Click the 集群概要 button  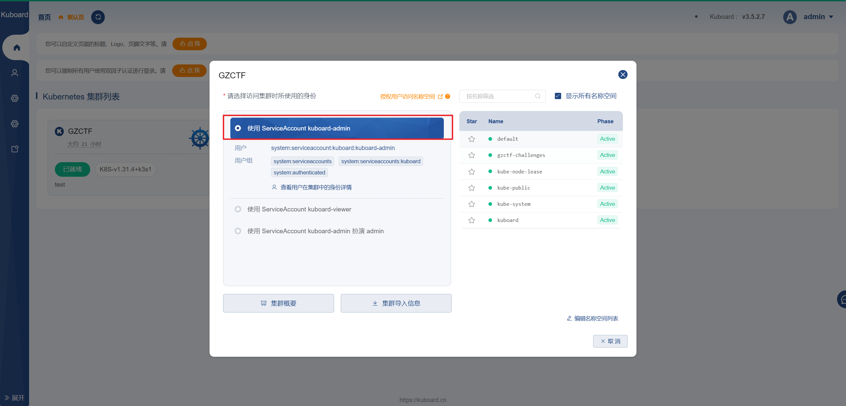coord(278,303)
